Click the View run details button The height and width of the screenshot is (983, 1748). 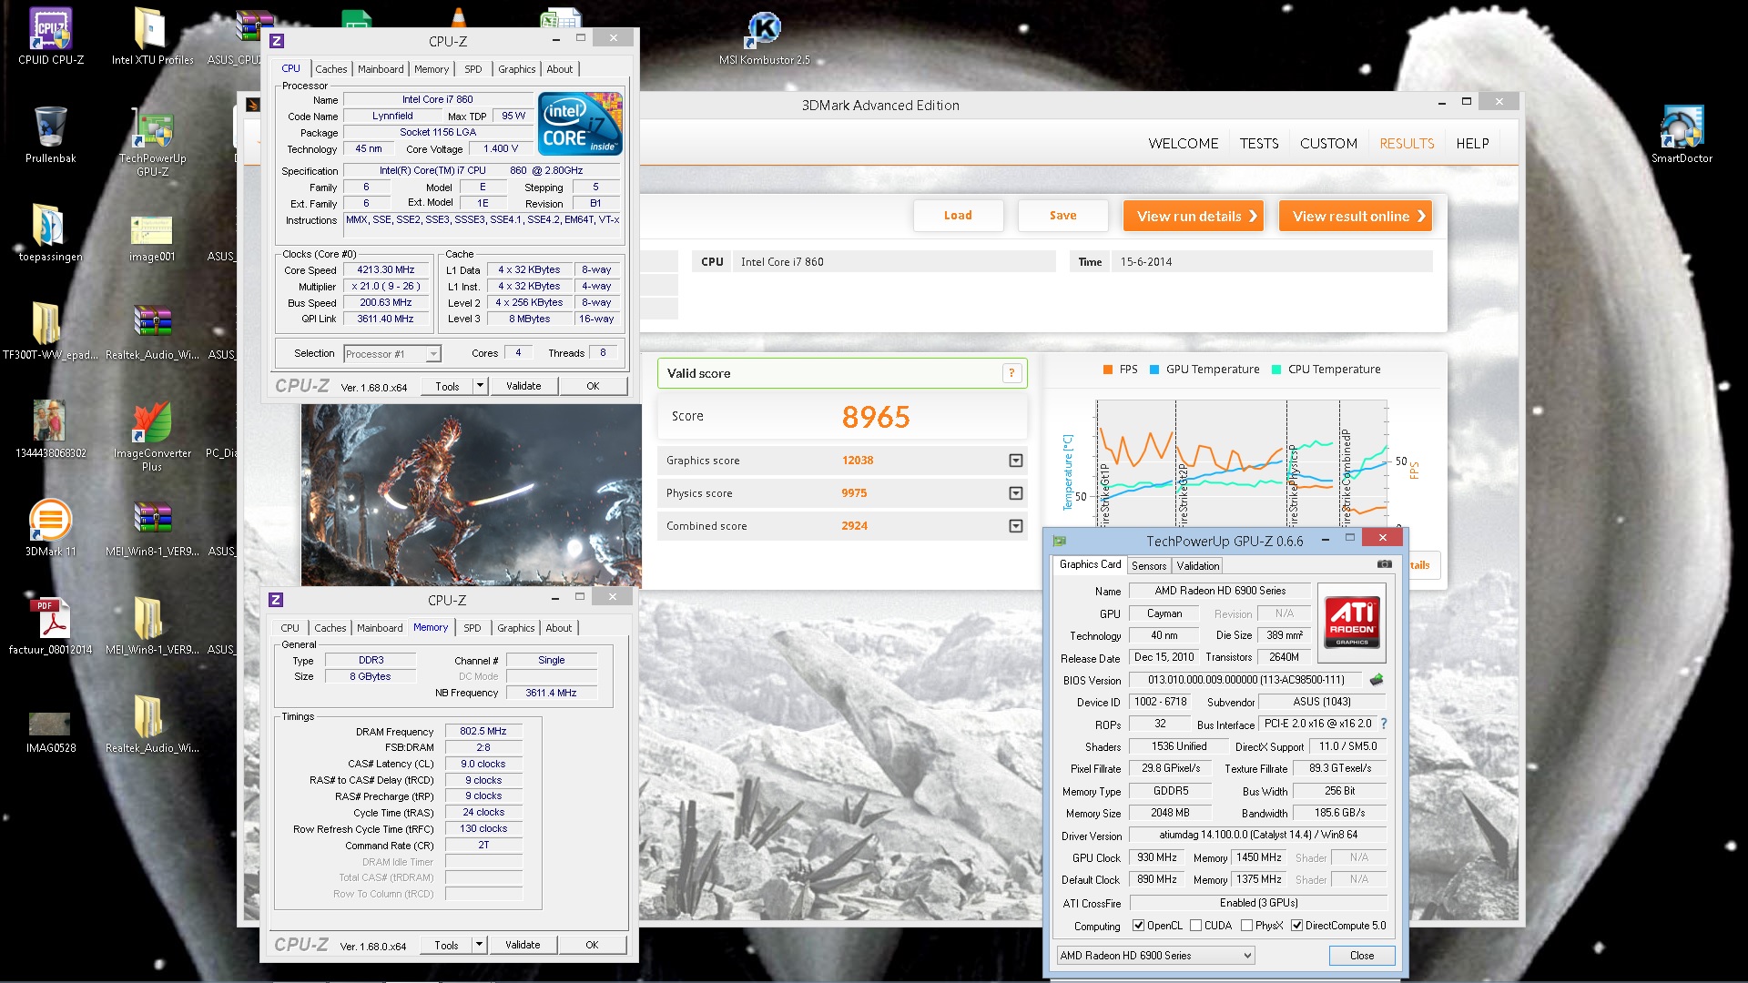pyautogui.click(x=1194, y=216)
